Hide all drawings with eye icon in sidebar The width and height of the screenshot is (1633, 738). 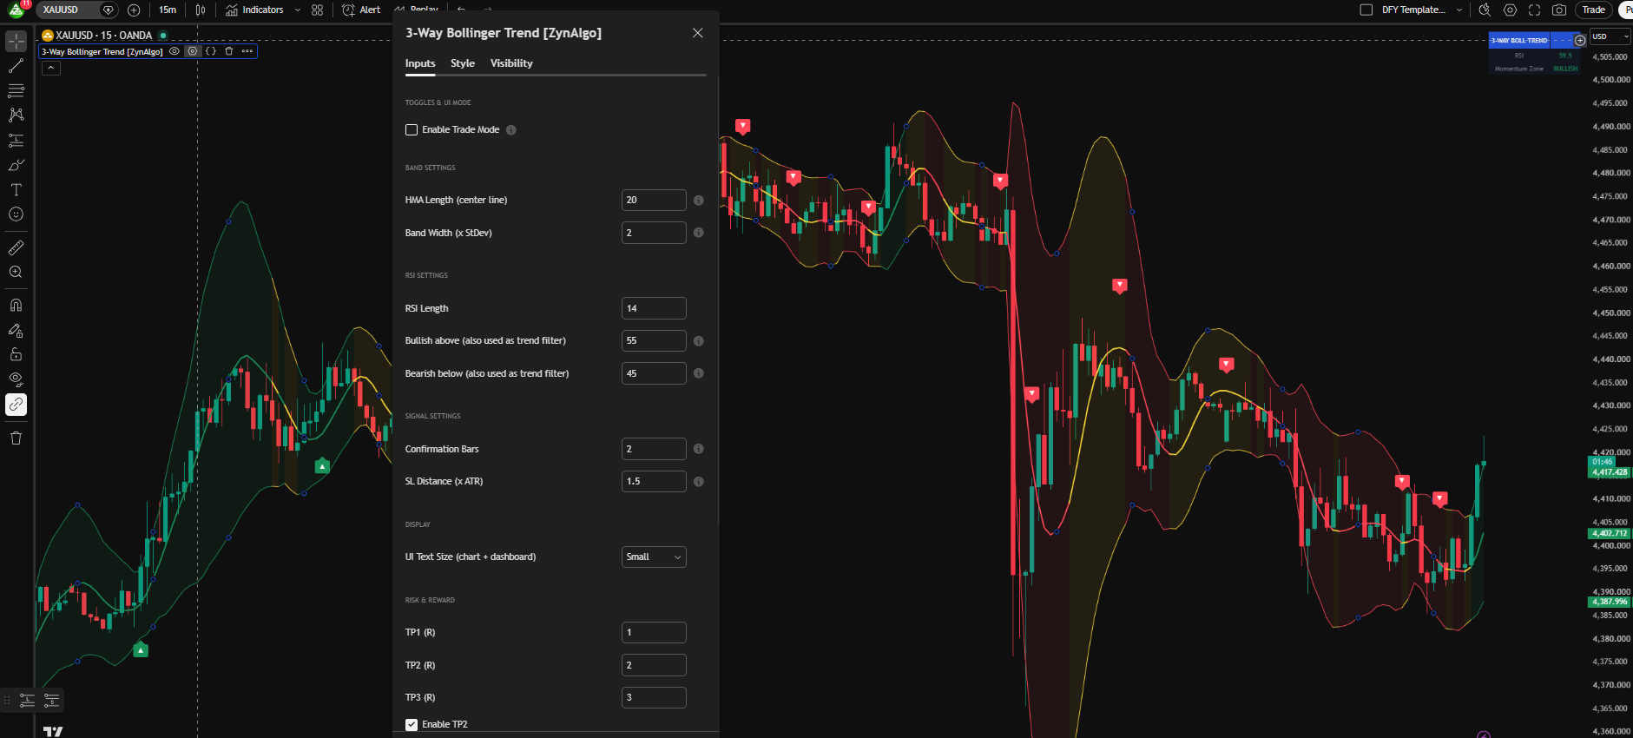pyautogui.click(x=16, y=379)
